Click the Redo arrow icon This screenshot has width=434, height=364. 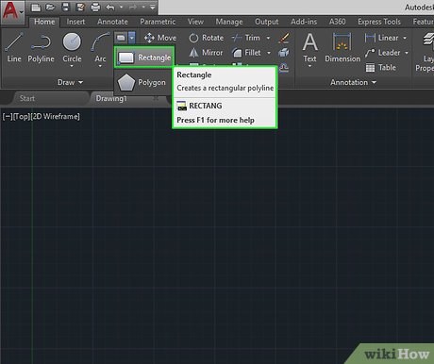(132, 7)
